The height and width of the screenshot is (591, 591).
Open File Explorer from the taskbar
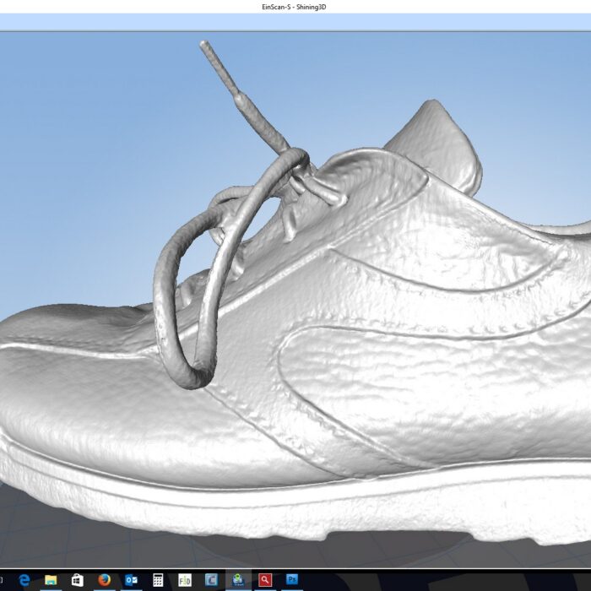pyautogui.click(x=51, y=580)
